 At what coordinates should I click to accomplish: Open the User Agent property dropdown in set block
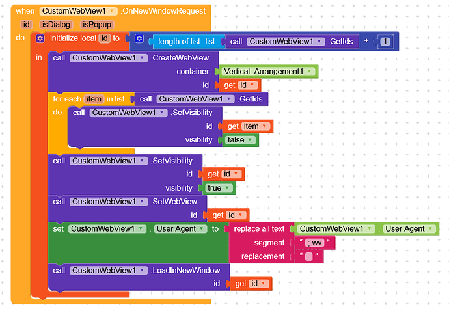coord(180,229)
